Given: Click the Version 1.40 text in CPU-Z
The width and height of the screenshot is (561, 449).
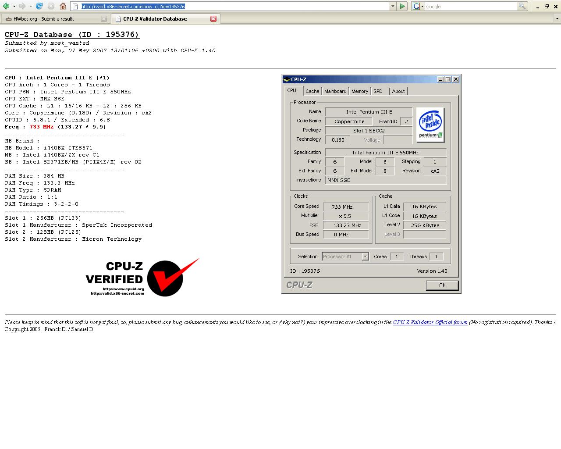Looking at the screenshot, I should click(x=432, y=271).
